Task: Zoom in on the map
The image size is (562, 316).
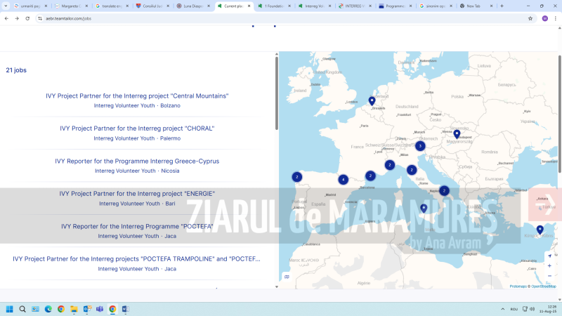Action: 549,266
